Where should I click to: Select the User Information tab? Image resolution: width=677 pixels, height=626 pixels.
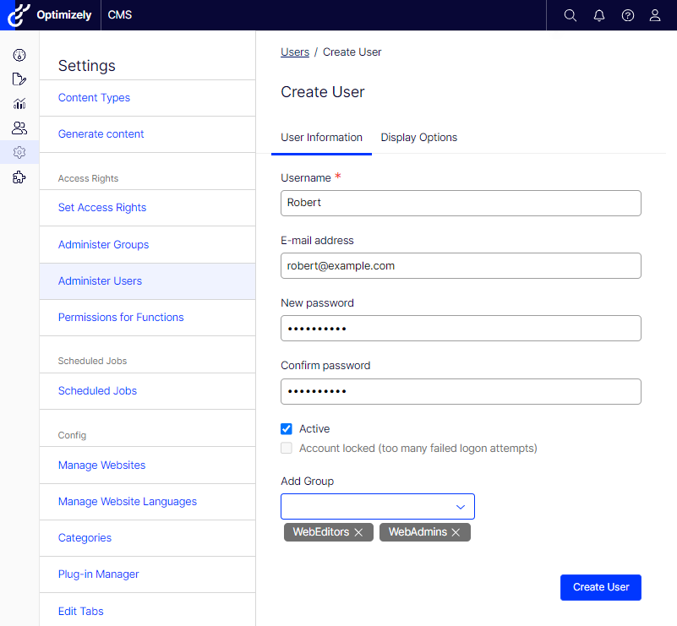[x=322, y=137]
